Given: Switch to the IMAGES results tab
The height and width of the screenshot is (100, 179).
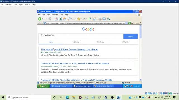Looking at the screenshot, I should [x=101, y=42].
